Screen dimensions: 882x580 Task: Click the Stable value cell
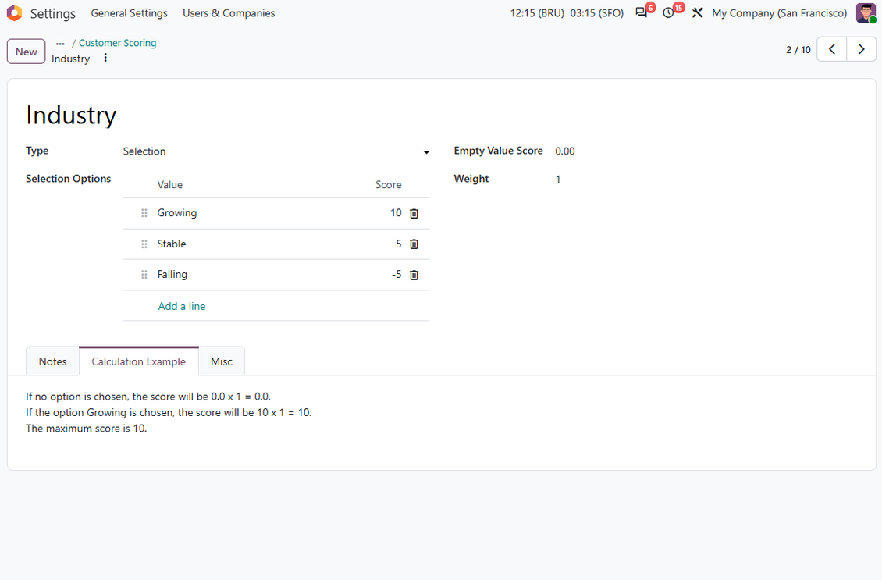click(172, 244)
